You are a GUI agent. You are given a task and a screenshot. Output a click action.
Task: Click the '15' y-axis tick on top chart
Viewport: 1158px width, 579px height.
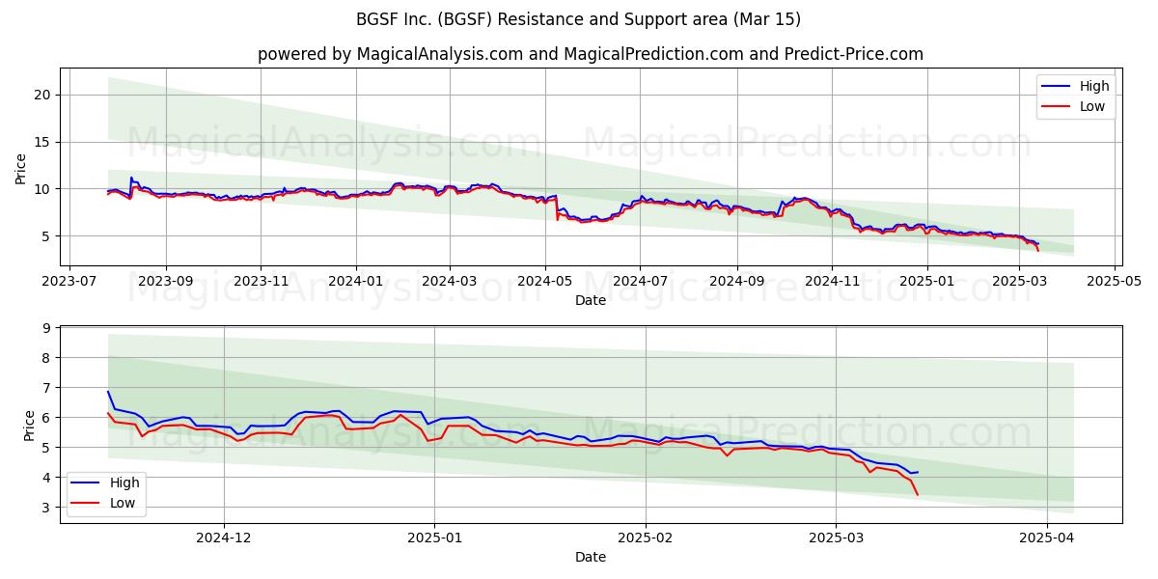point(41,142)
